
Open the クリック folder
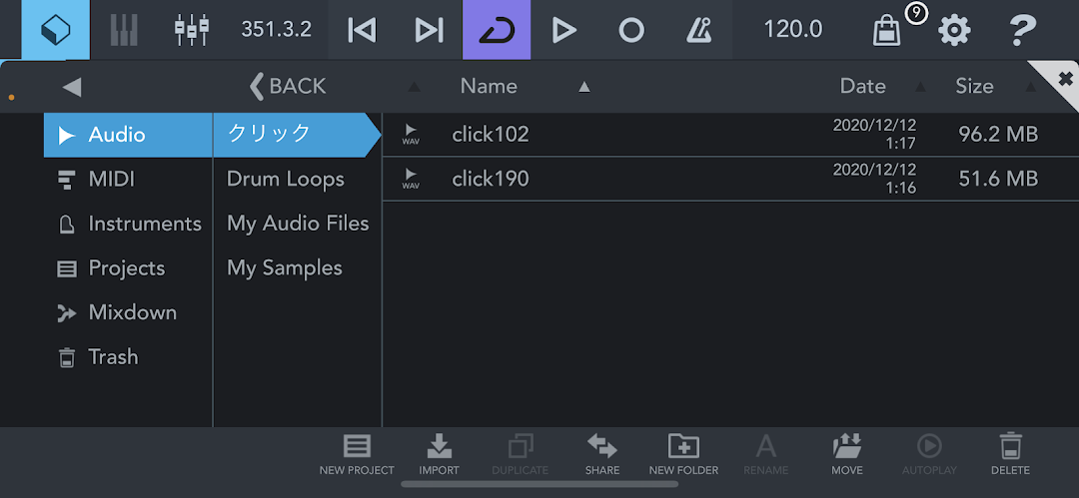(297, 135)
